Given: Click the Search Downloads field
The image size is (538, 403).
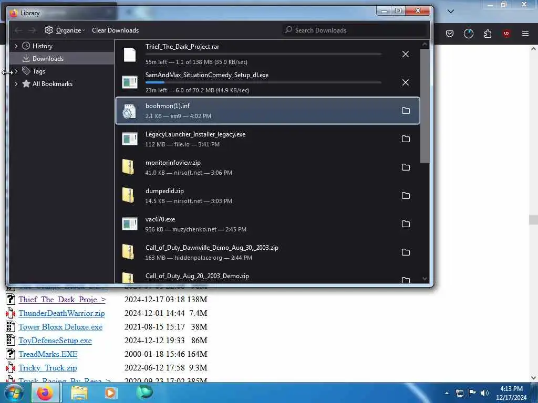Looking at the screenshot, I should 355,30.
